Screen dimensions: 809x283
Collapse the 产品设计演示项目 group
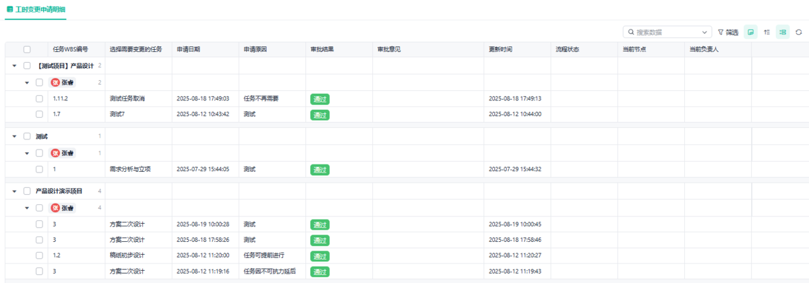tap(14, 191)
